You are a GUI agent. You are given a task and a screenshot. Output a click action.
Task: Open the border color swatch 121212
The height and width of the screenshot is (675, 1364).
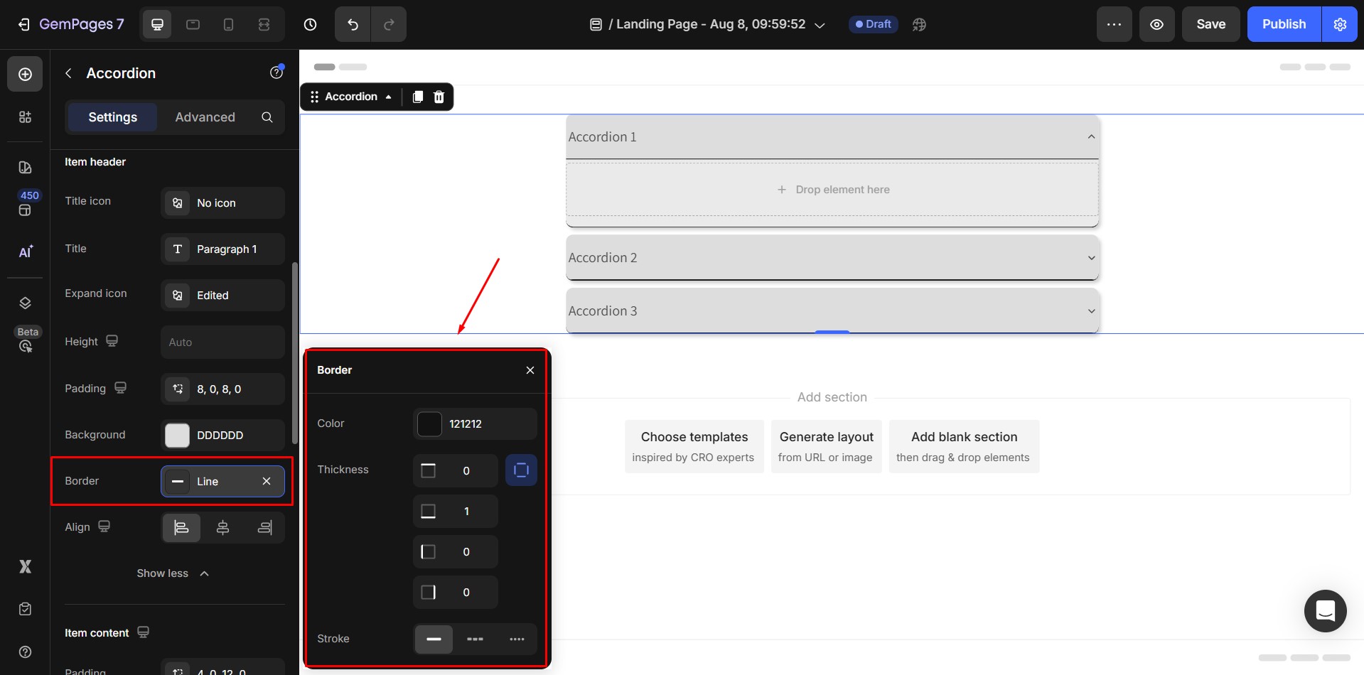pyautogui.click(x=429, y=424)
